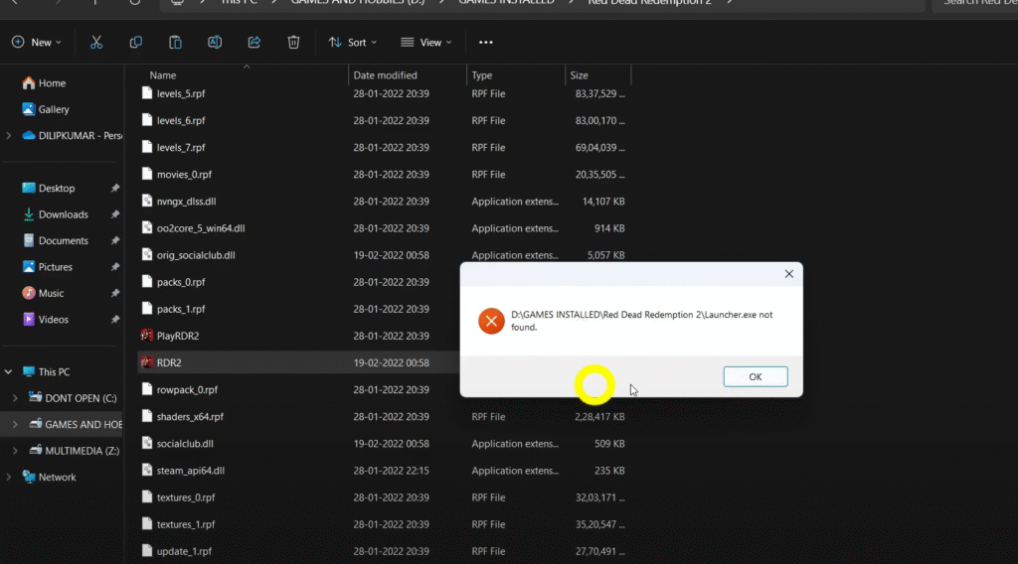Open DILIPKUMAR OneDrive entry
The width and height of the screenshot is (1018, 564).
pos(73,135)
